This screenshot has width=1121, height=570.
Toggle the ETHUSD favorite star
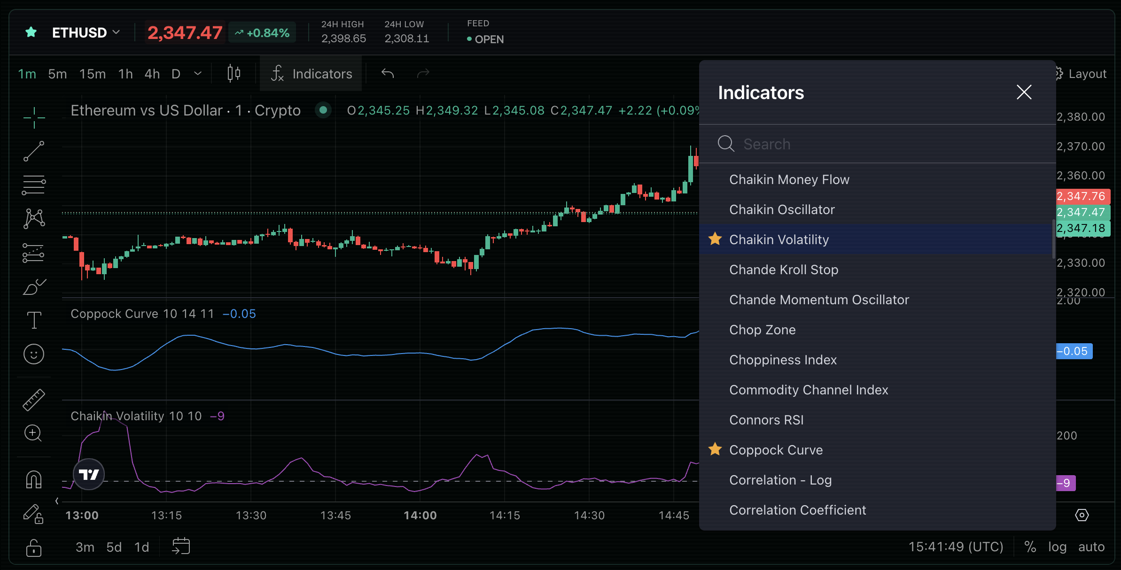point(31,32)
